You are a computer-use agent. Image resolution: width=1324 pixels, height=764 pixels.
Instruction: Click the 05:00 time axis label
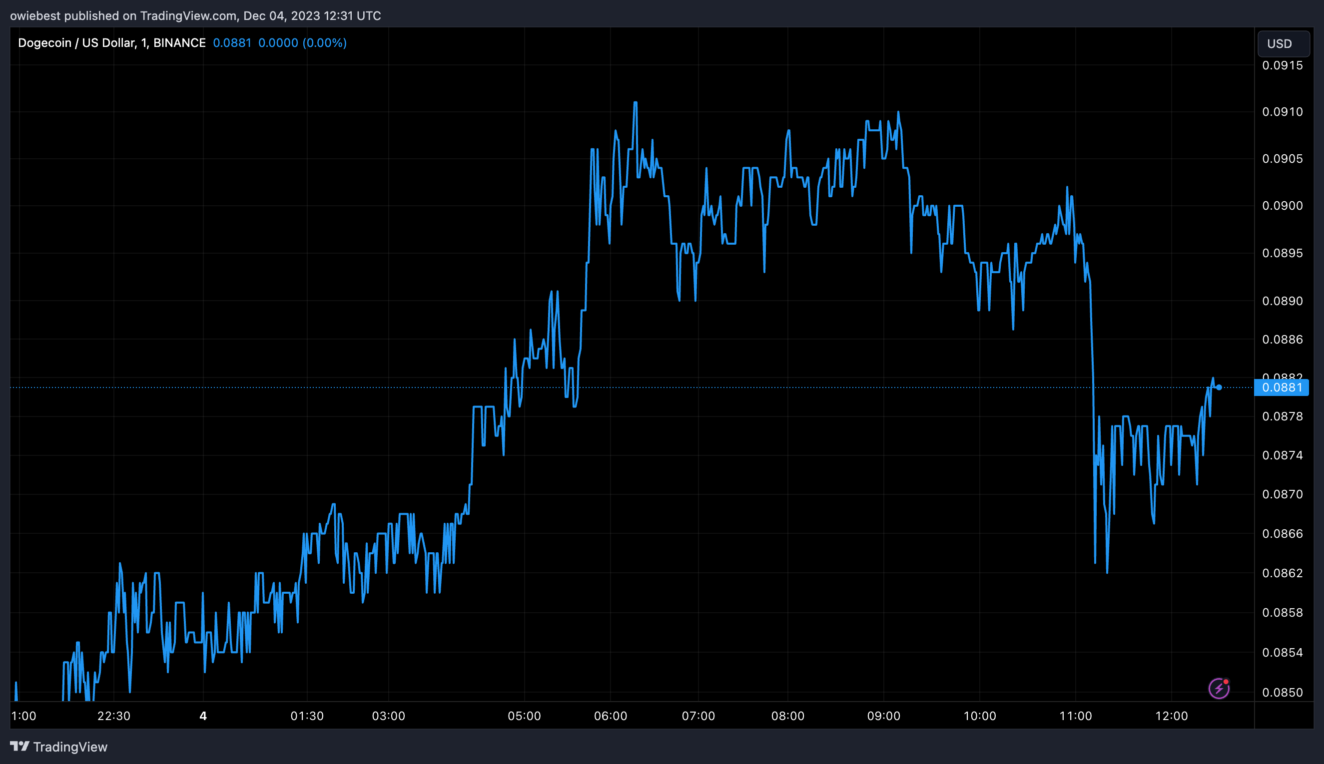[x=524, y=716]
